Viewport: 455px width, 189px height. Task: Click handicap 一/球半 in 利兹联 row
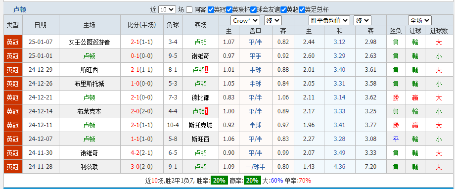tap(255, 167)
